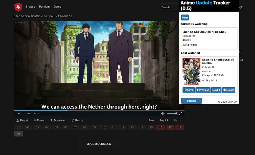
Task: Open Help in the tracker popup
Action: 185,18
